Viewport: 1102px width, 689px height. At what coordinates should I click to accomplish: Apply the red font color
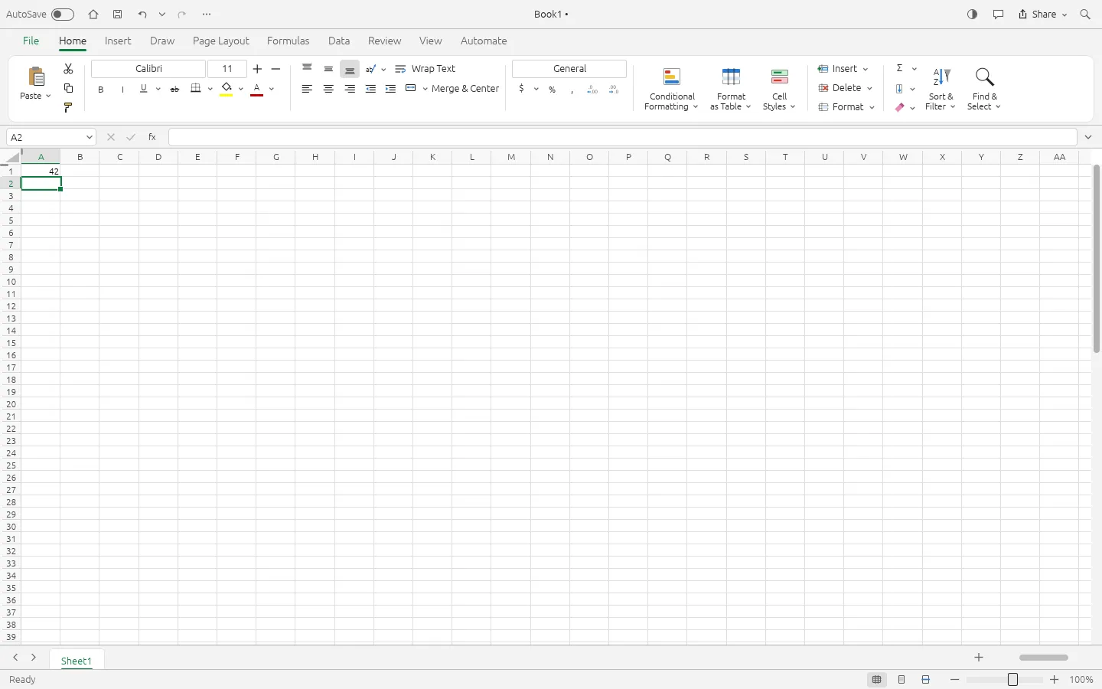257,89
